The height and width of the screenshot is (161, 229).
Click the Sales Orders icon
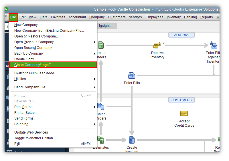click(x=101, y=106)
